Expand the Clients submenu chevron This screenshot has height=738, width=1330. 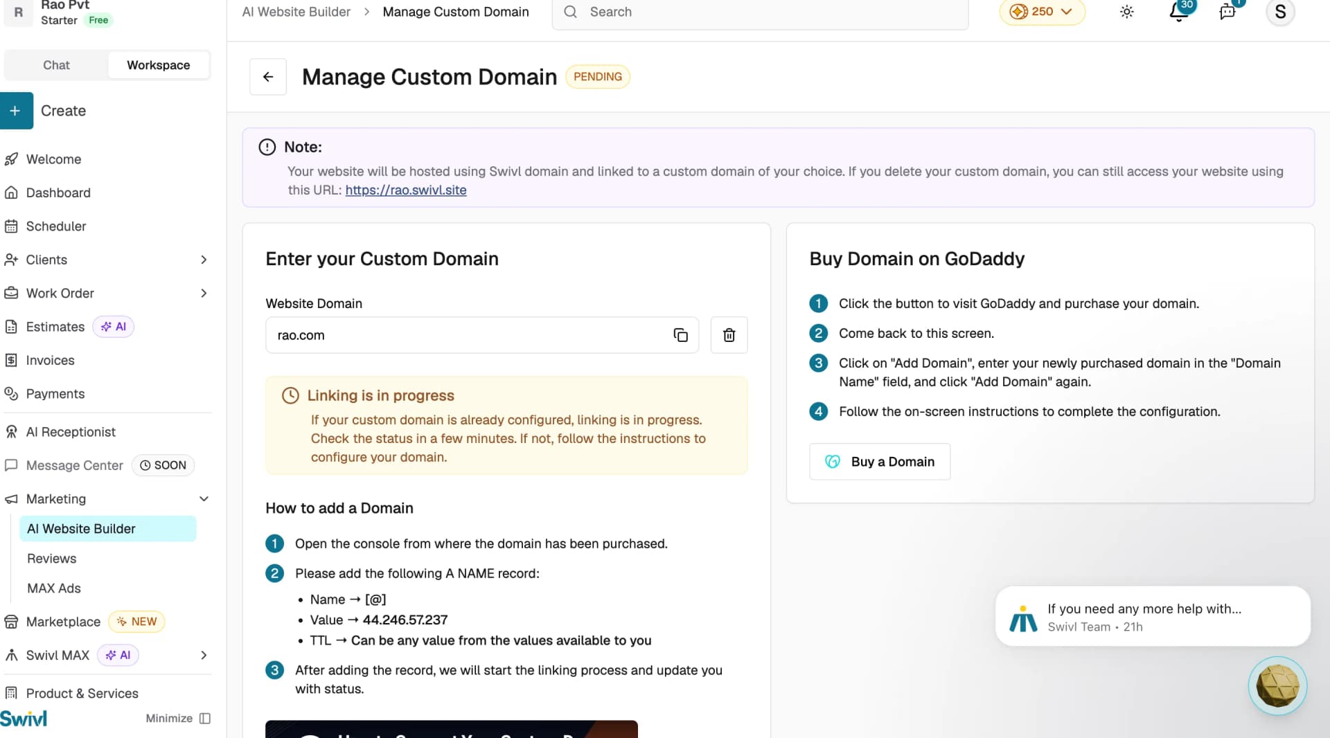(x=204, y=260)
